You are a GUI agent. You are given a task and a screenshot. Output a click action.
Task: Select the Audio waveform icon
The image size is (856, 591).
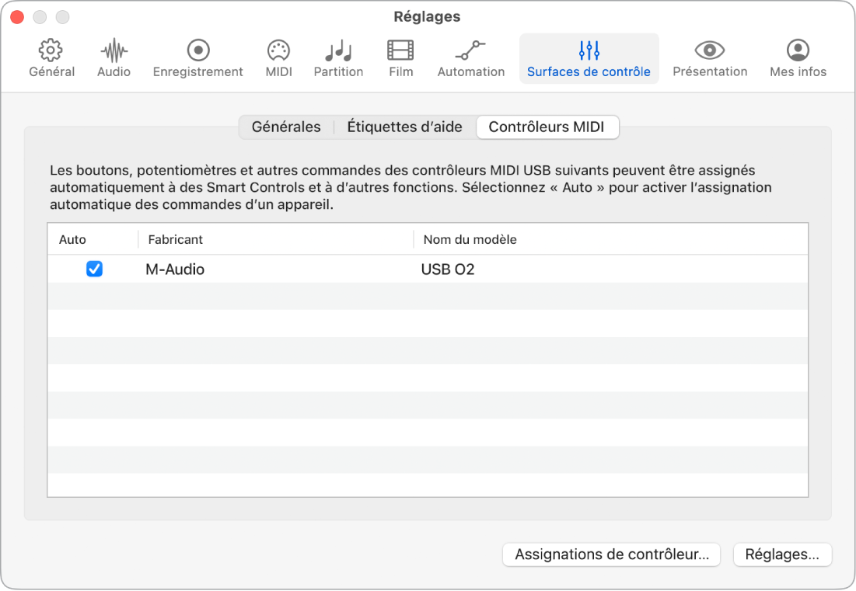(114, 59)
